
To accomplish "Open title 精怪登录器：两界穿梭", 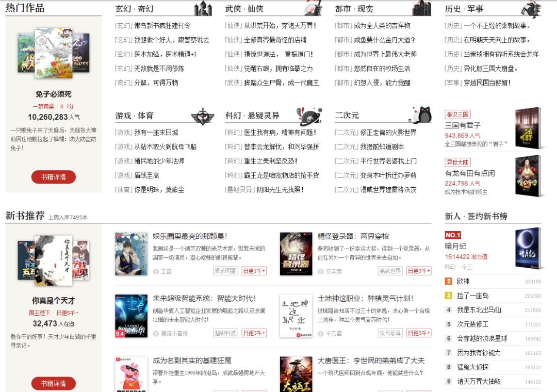I will tap(353, 236).
